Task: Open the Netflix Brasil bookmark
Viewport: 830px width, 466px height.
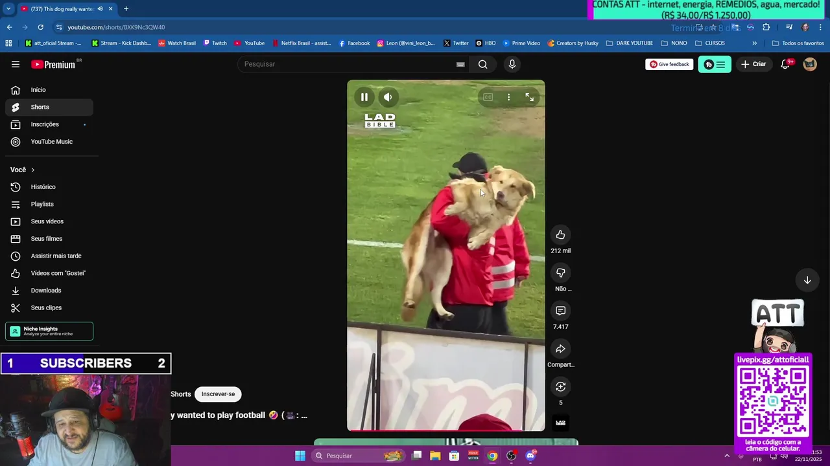Action: pos(302,43)
